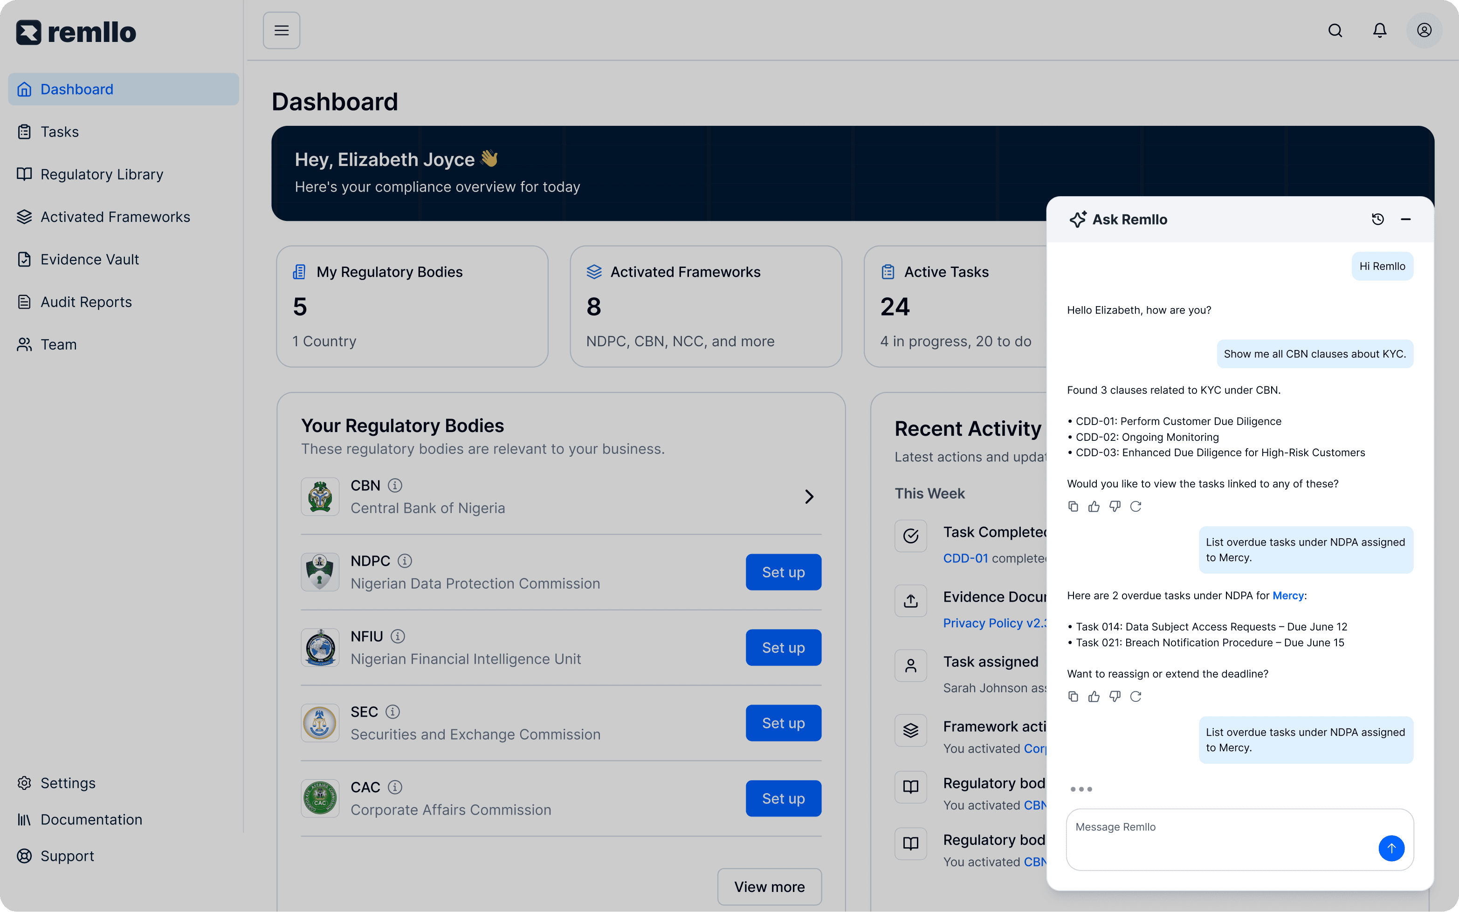Open notifications bell icon
This screenshot has height=912, width=1459.
click(1379, 30)
